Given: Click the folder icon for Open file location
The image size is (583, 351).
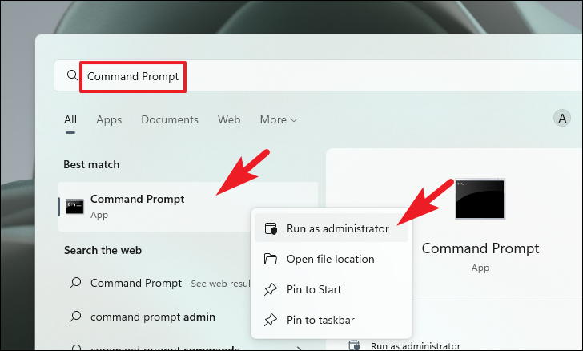Looking at the screenshot, I should [271, 259].
